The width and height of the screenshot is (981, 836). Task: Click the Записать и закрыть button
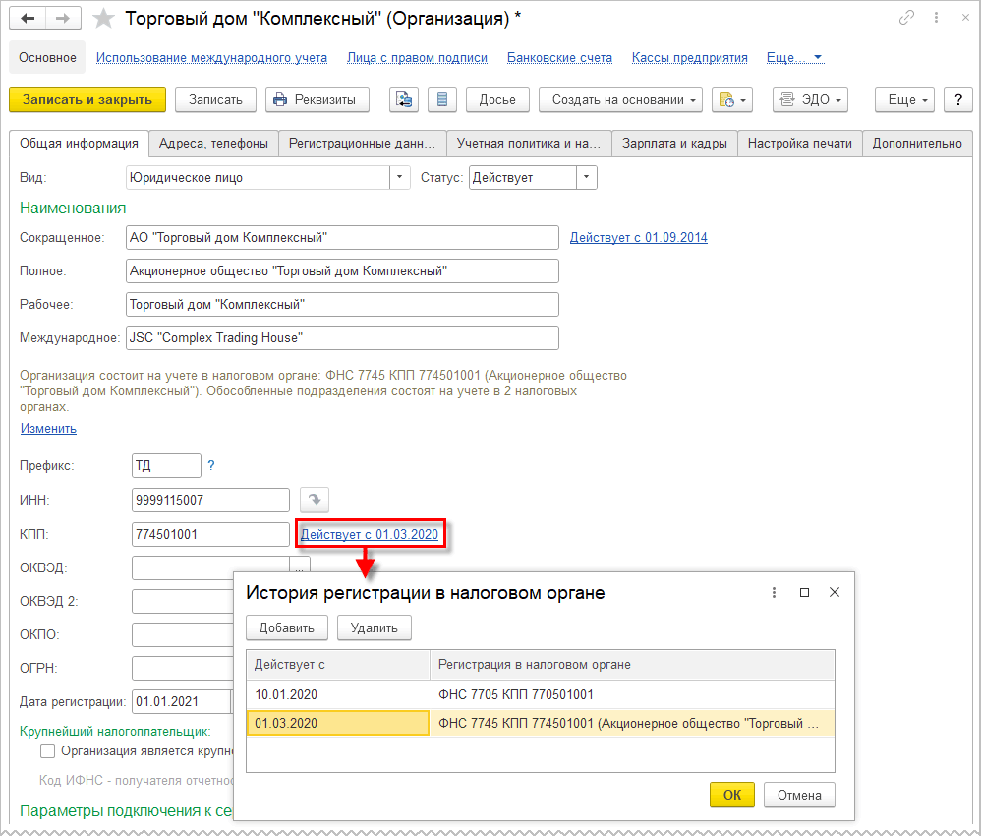pos(87,99)
